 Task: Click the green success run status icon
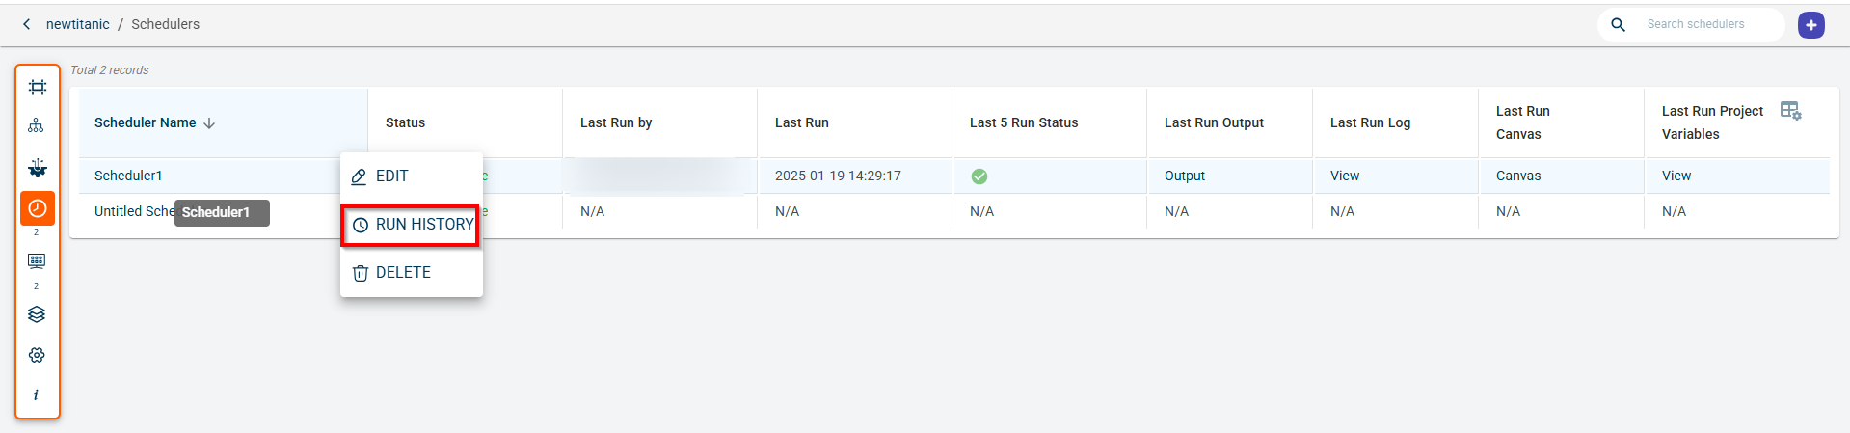point(979,176)
